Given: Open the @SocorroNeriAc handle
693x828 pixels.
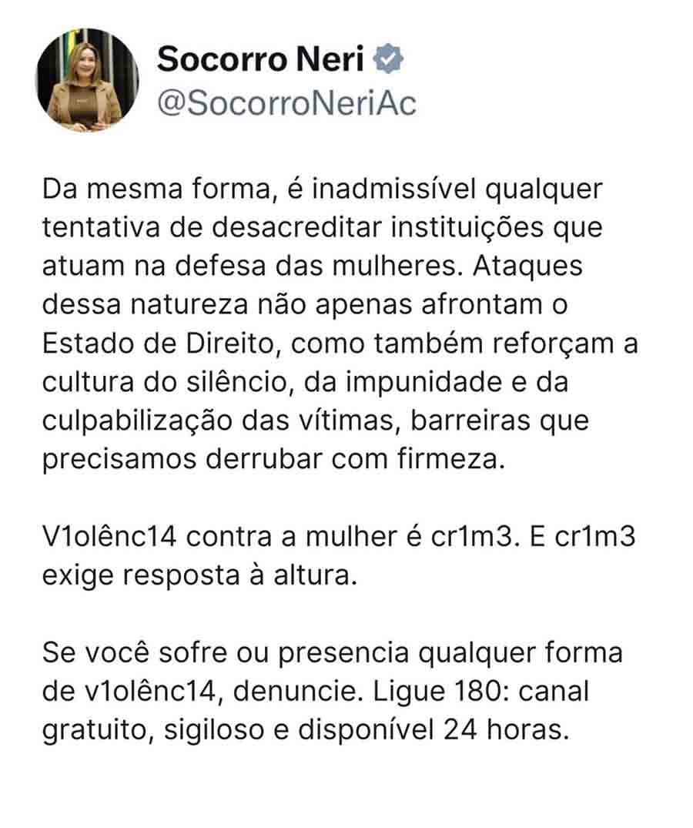Looking at the screenshot, I should [287, 102].
